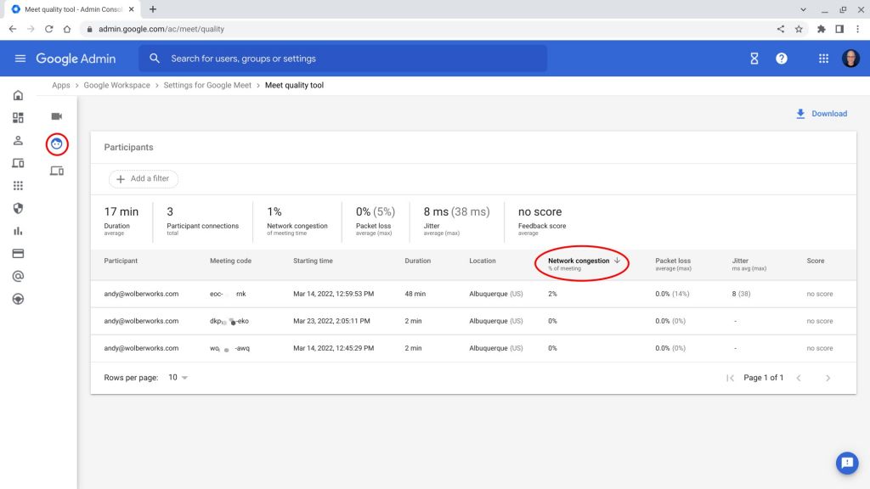Image resolution: width=870 pixels, height=489 pixels.
Task: Click inside the admin search bar
Action: 340,59
